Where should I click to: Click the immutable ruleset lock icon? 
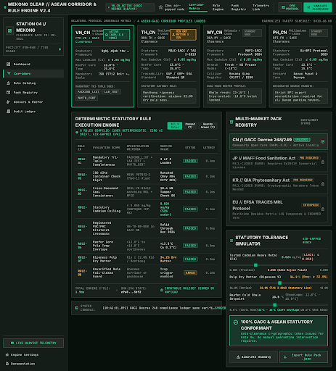point(162,290)
